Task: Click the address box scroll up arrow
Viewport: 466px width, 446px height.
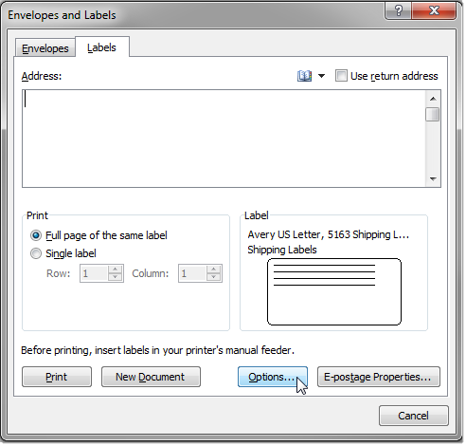Action: point(433,99)
